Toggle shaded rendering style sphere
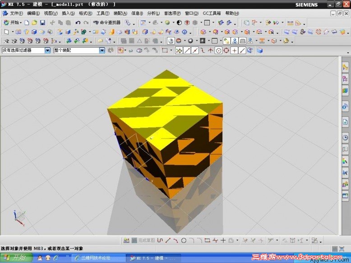The image size is (351, 263). coord(171,41)
